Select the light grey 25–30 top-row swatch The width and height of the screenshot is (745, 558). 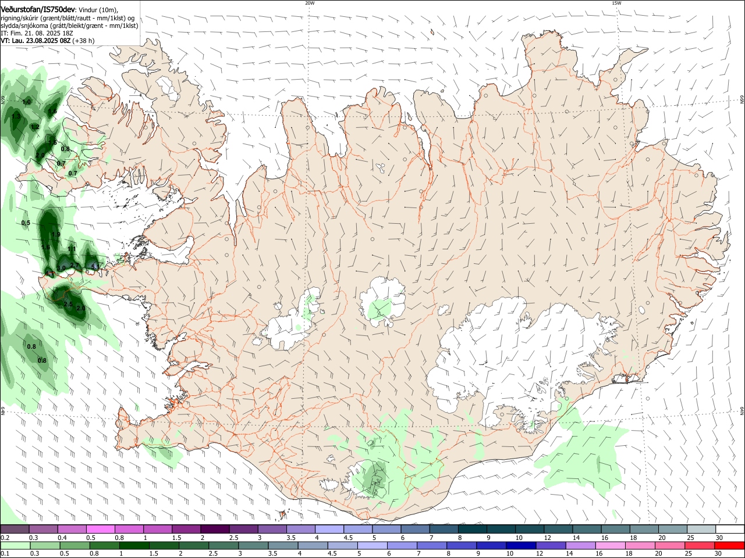(x=702, y=529)
